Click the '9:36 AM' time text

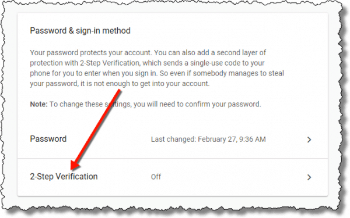(253, 140)
